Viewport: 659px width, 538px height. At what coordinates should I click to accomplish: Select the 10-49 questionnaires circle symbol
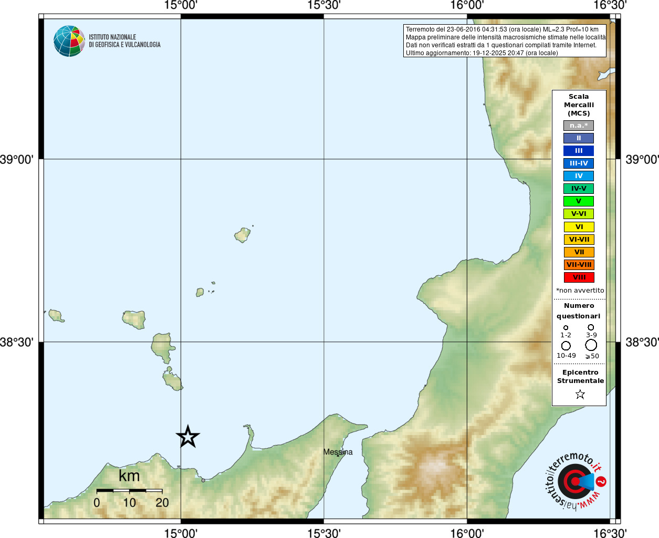pyautogui.click(x=566, y=346)
